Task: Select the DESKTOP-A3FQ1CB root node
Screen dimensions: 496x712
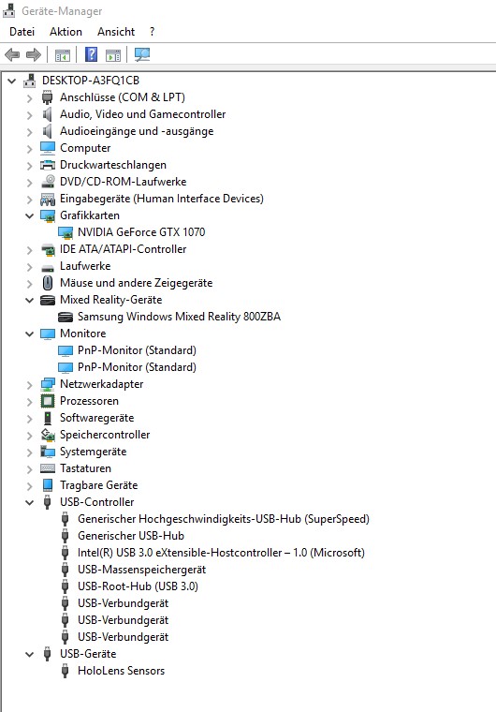Action: [x=90, y=81]
